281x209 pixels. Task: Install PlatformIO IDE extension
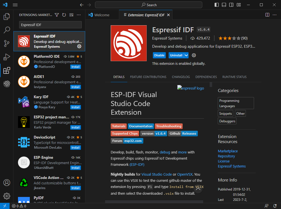[x=75, y=67]
